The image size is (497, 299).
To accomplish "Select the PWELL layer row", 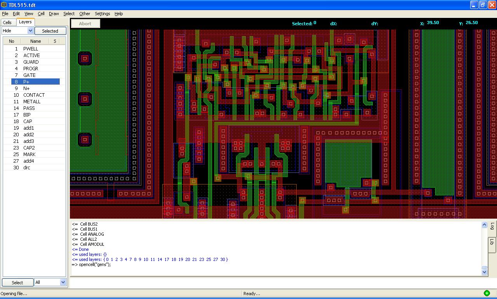I will 35,49.
